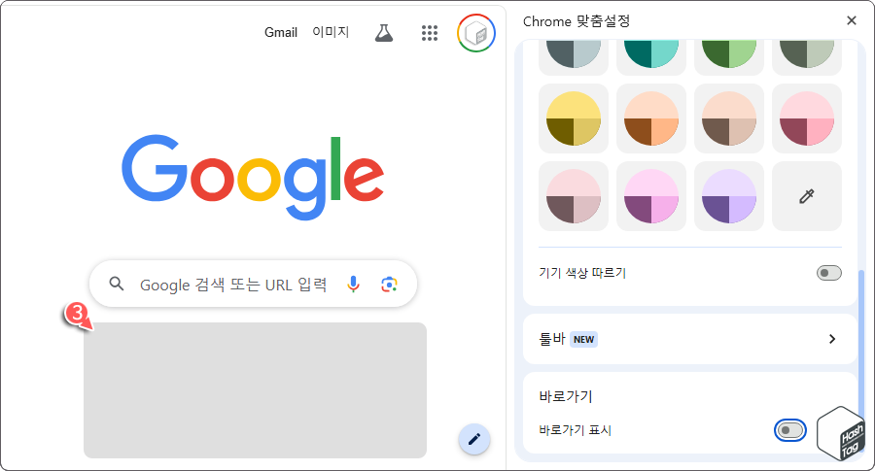Select the orange color theme swatch
Screen dimensions: 875x471
pos(650,118)
